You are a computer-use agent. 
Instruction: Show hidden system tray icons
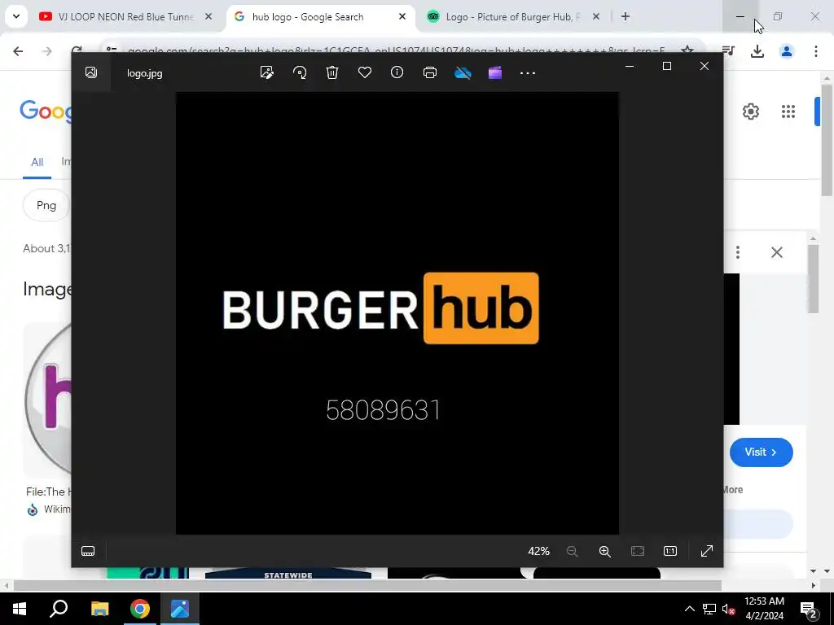pyautogui.click(x=689, y=609)
